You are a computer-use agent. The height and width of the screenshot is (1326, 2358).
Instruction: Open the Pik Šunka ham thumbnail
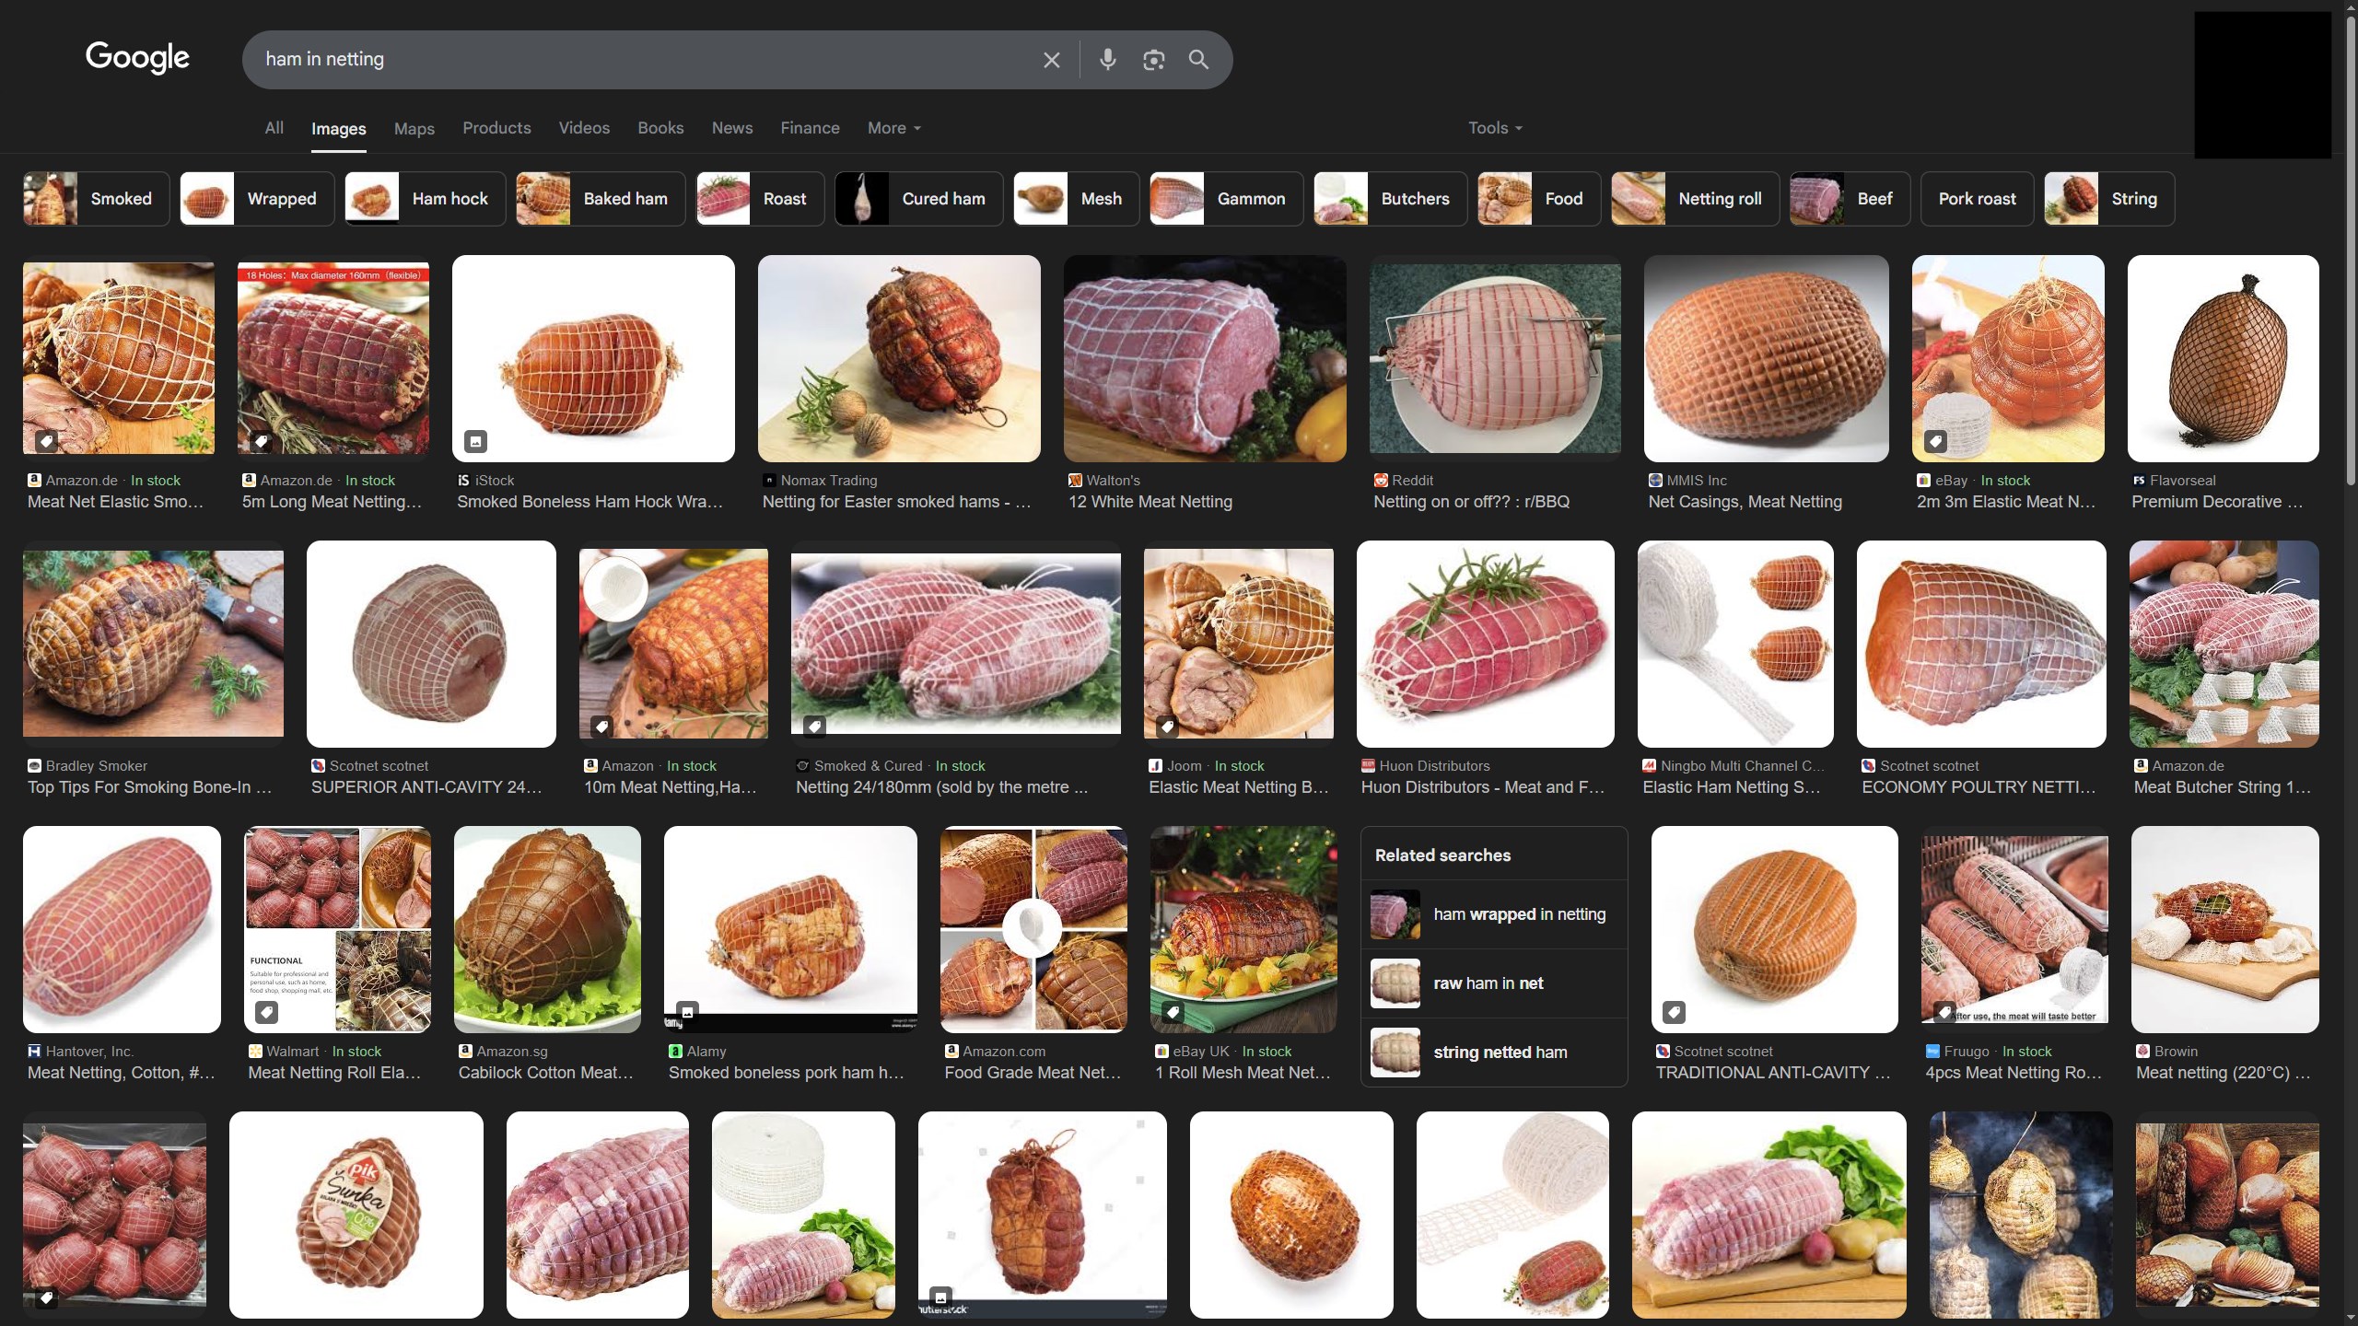pos(356,1215)
